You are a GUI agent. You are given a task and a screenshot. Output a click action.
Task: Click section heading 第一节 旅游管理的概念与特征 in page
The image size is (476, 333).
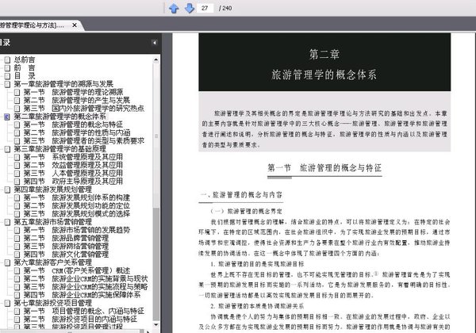tap(324, 168)
